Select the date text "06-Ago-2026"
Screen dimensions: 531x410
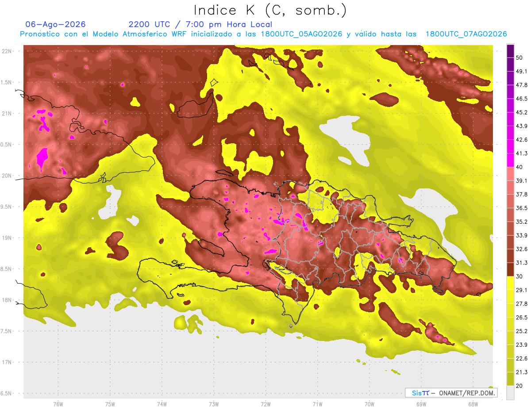click(x=56, y=24)
